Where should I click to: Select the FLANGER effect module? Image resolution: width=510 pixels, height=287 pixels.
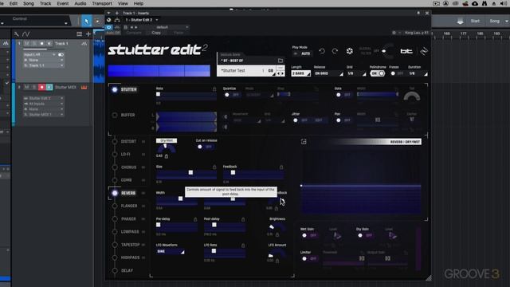point(129,206)
